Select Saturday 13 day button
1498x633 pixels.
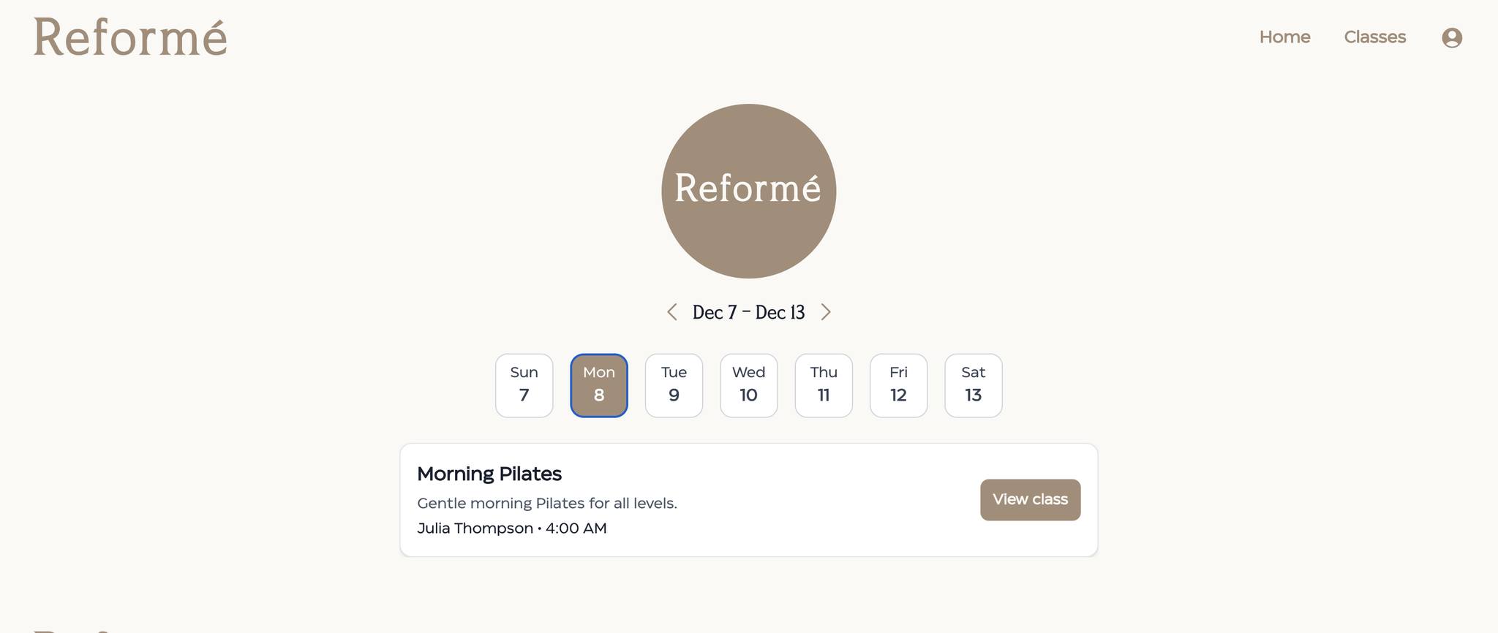(x=973, y=385)
